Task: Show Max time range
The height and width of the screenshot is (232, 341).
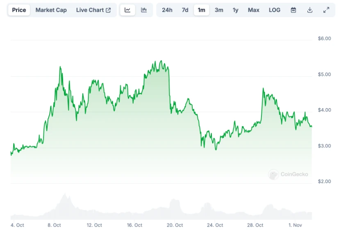Action: 254,10
